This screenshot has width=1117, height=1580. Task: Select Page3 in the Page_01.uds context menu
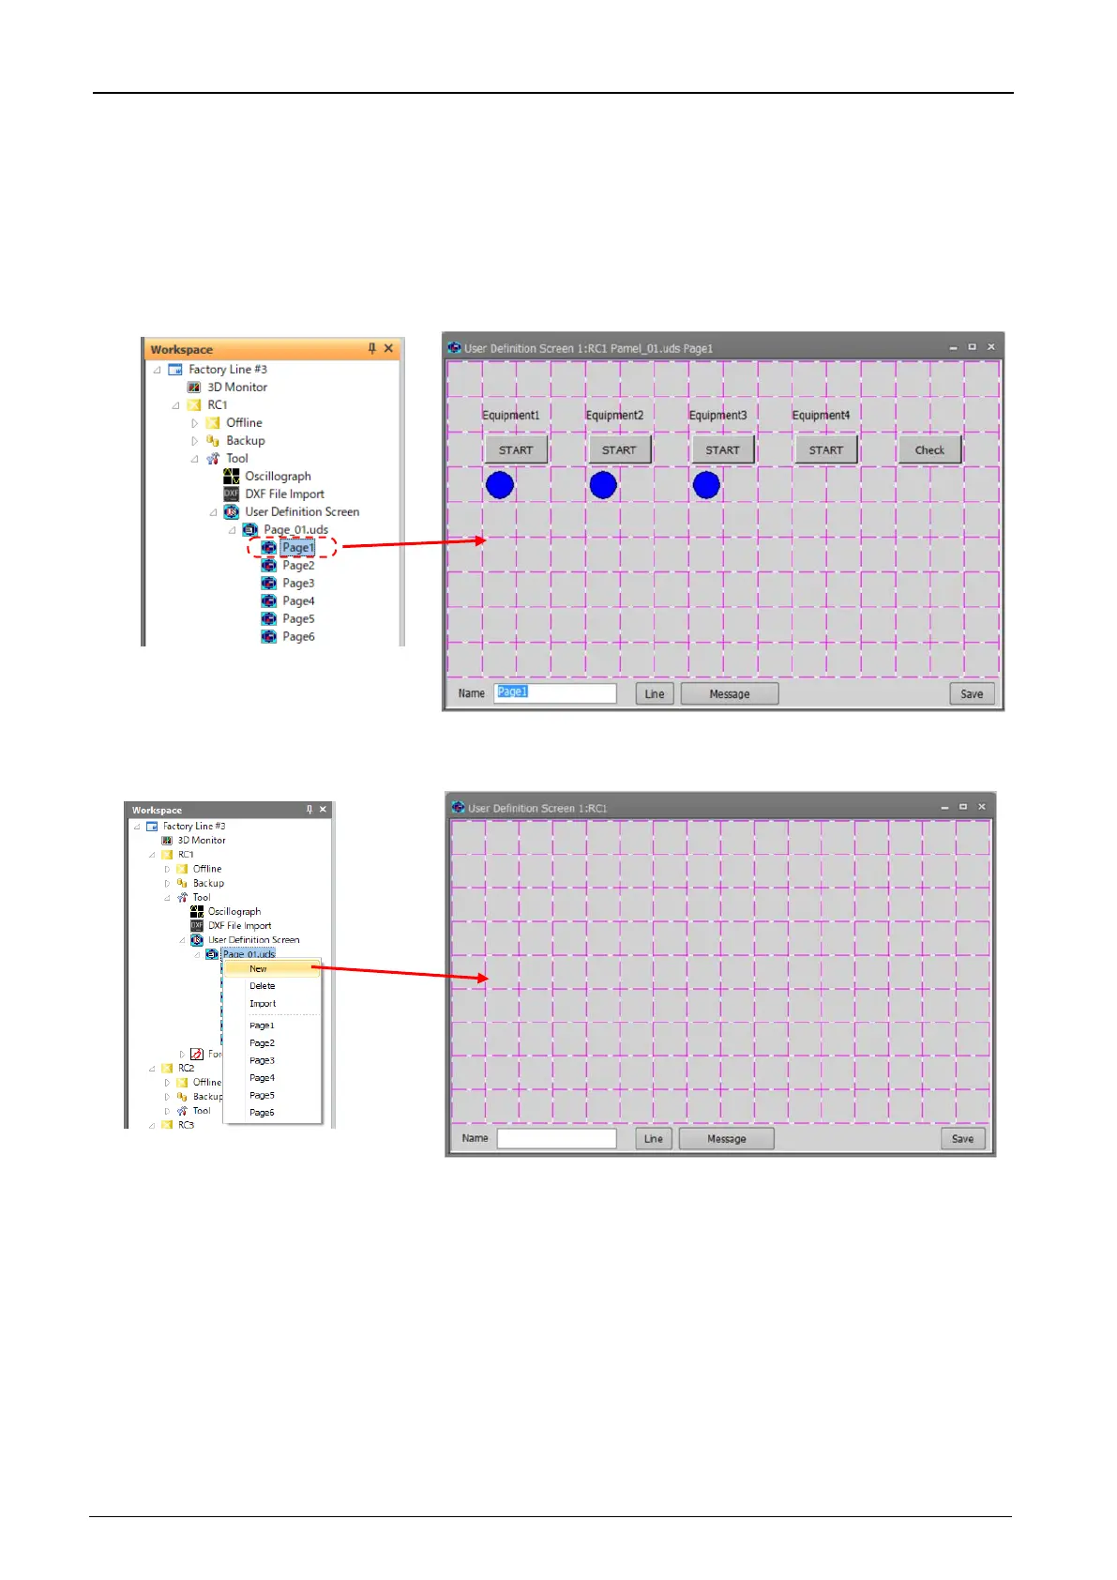pos(272,1060)
